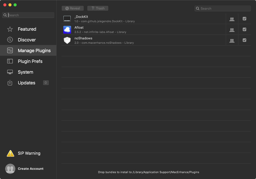Click the plugin list search magnifier icon
This screenshot has width=256, height=179.
pyautogui.click(x=198, y=8)
